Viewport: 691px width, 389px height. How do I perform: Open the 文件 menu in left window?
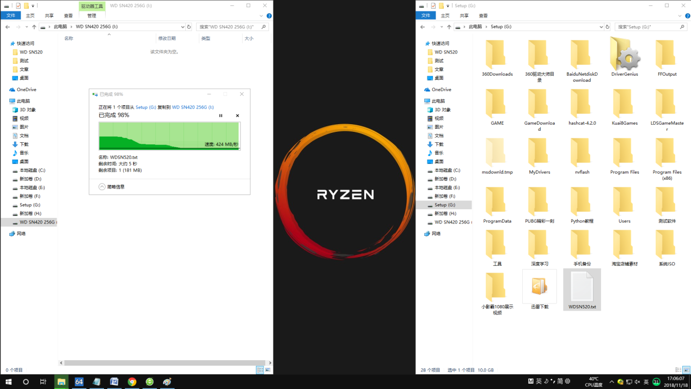tap(11, 16)
